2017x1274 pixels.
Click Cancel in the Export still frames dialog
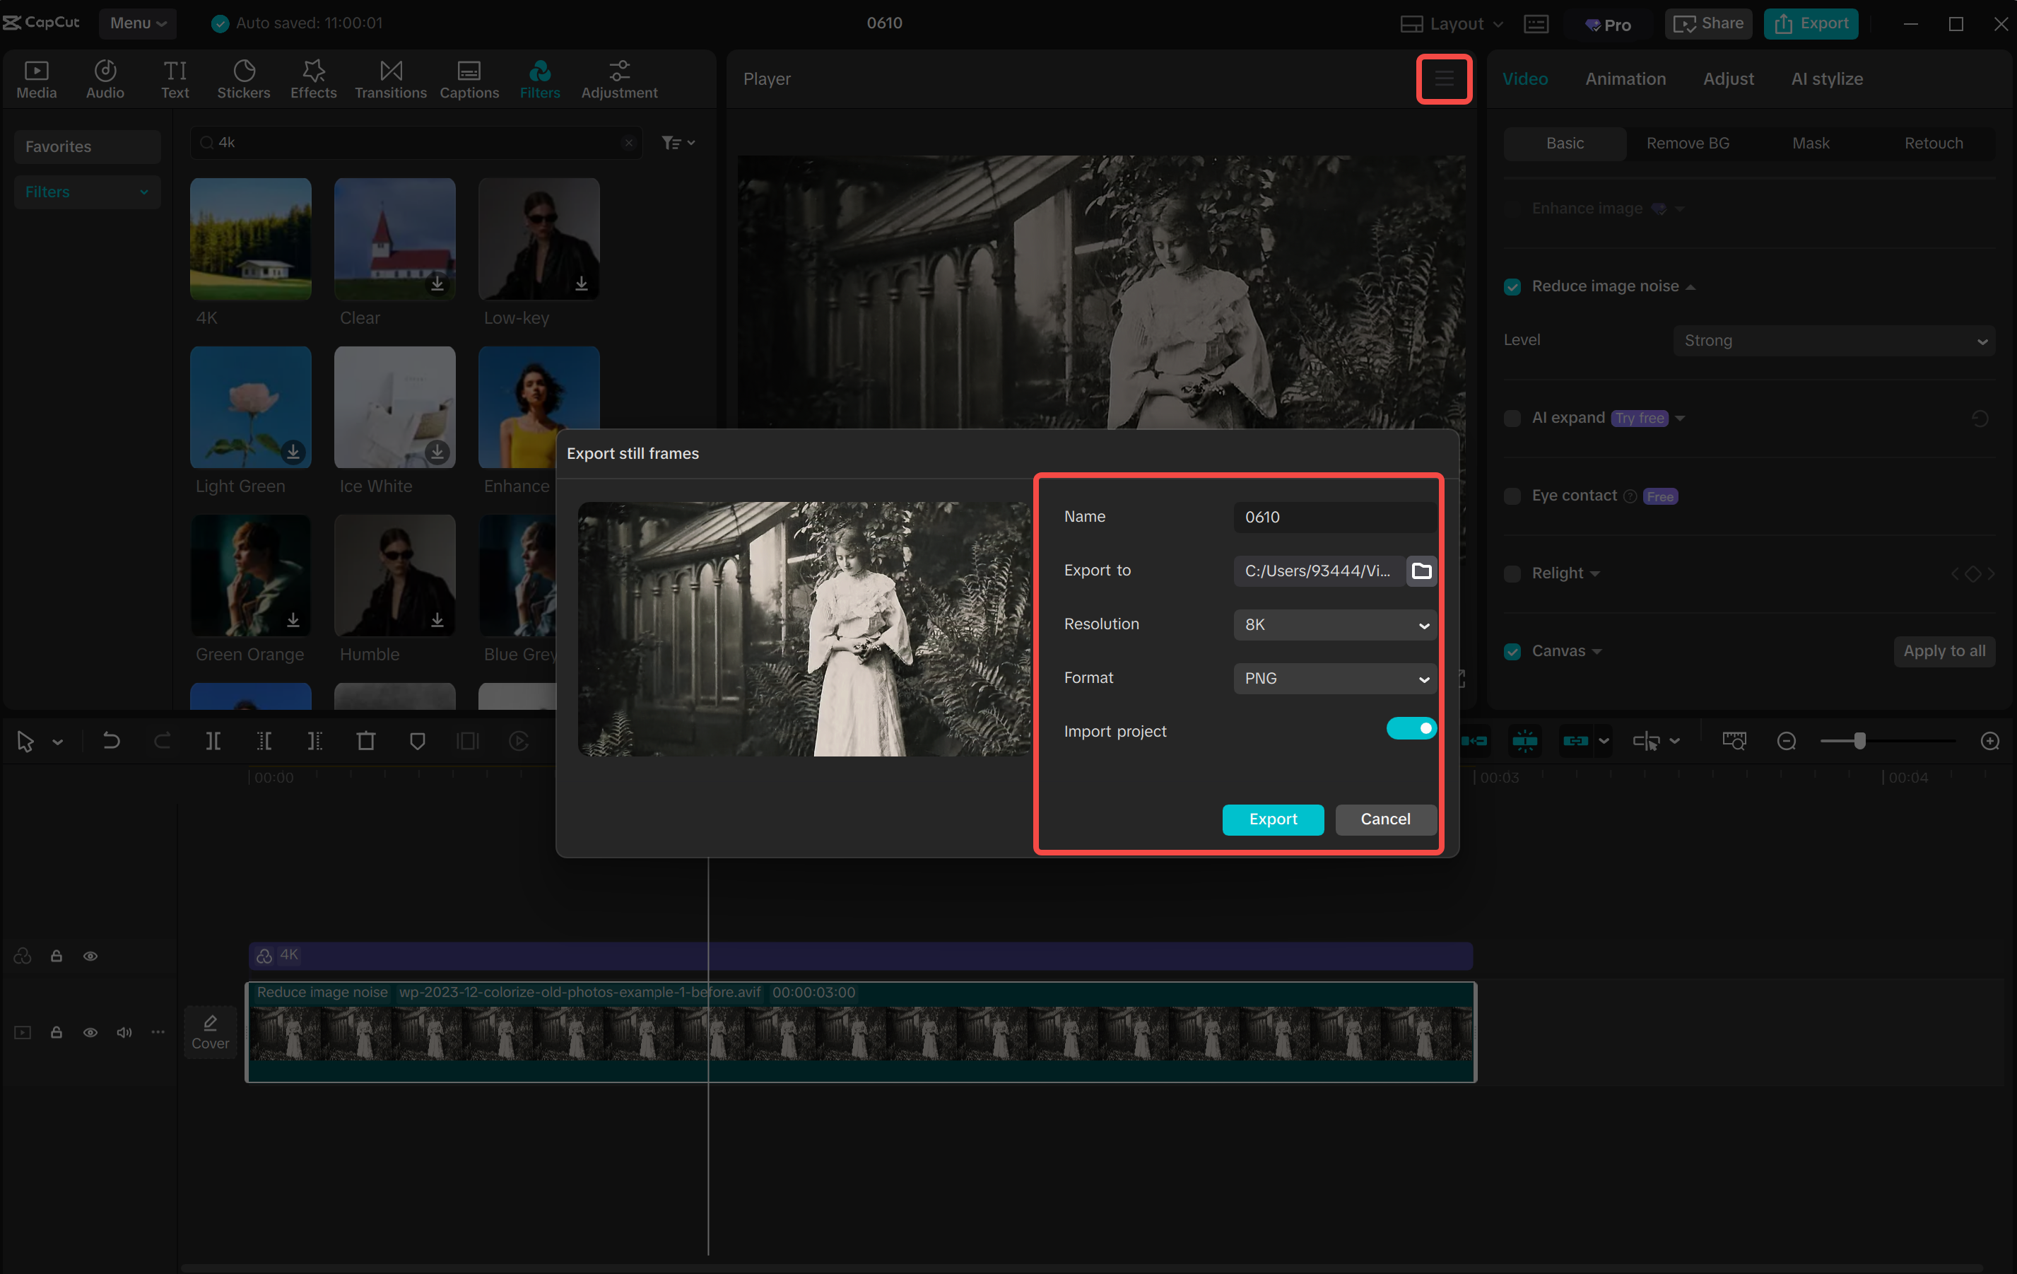[x=1385, y=819]
